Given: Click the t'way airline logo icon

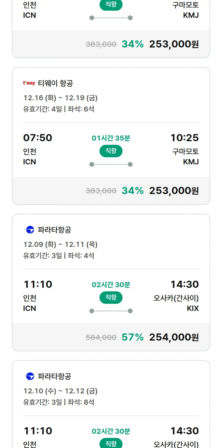Looking at the screenshot, I should [29, 83].
